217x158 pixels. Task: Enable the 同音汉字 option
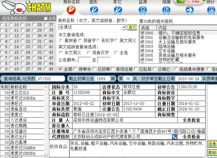89,53
